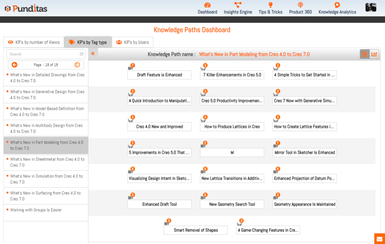The width and height of the screenshot is (385, 244).
Task: Open the Insights Engine icon
Action: pos(238,5)
